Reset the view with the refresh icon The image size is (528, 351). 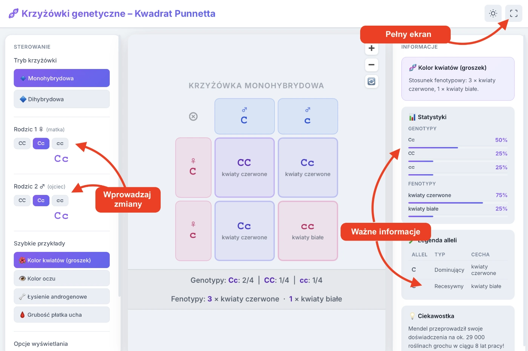371,81
